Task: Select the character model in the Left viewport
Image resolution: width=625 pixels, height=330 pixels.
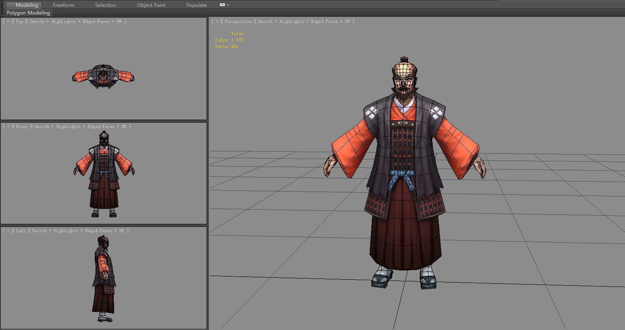Action: [x=104, y=278]
